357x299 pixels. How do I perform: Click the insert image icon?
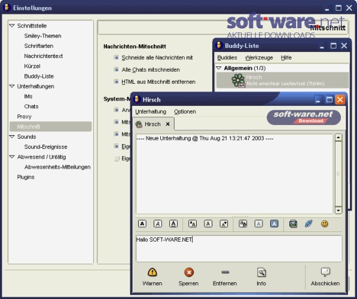pyautogui.click(x=293, y=224)
